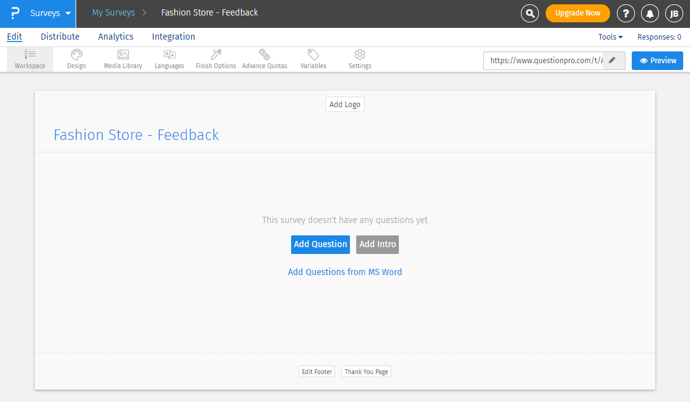Image resolution: width=690 pixels, height=402 pixels.
Task: Open the Variables panel
Action: [313, 59]
